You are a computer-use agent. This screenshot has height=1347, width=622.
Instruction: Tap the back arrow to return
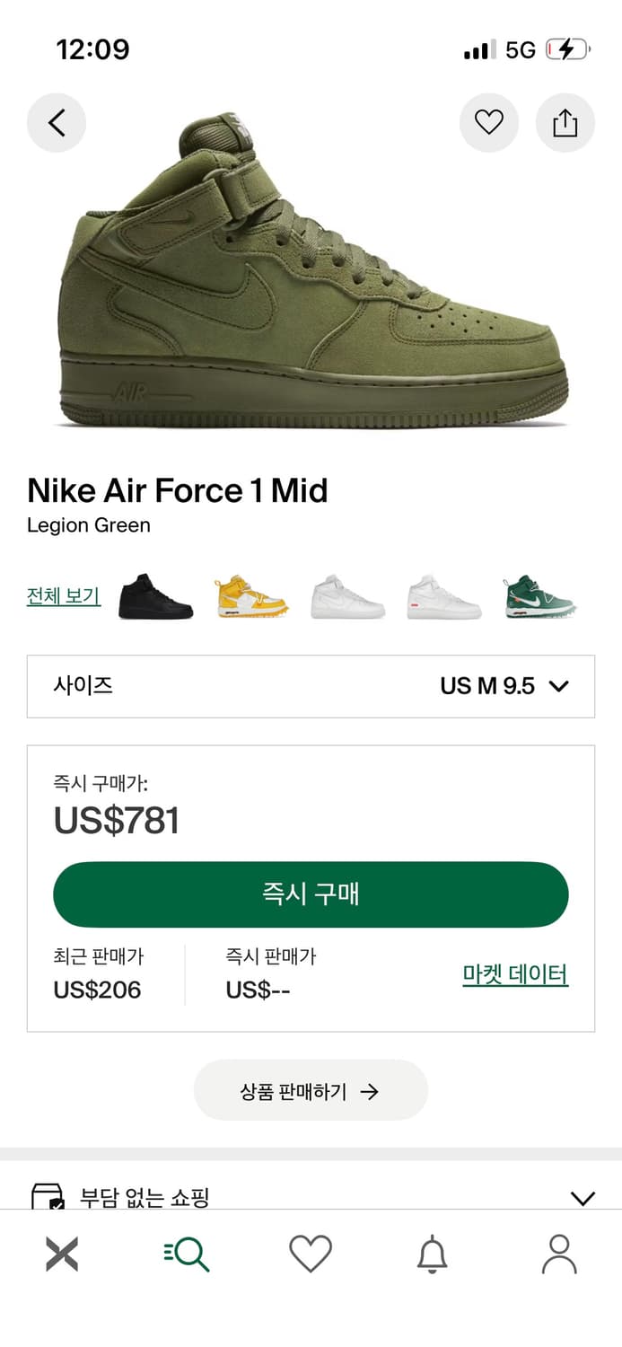tap(57, 122)
